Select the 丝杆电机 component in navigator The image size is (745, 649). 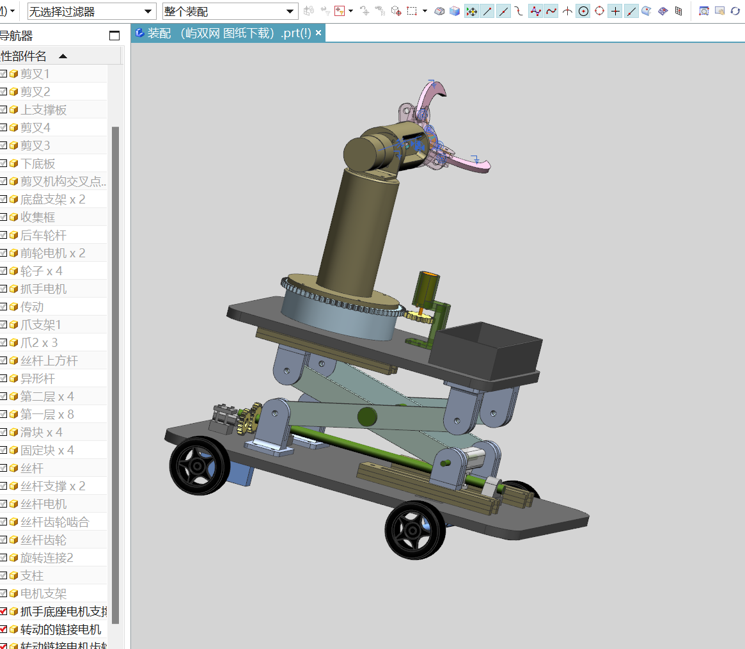[43, 504]
